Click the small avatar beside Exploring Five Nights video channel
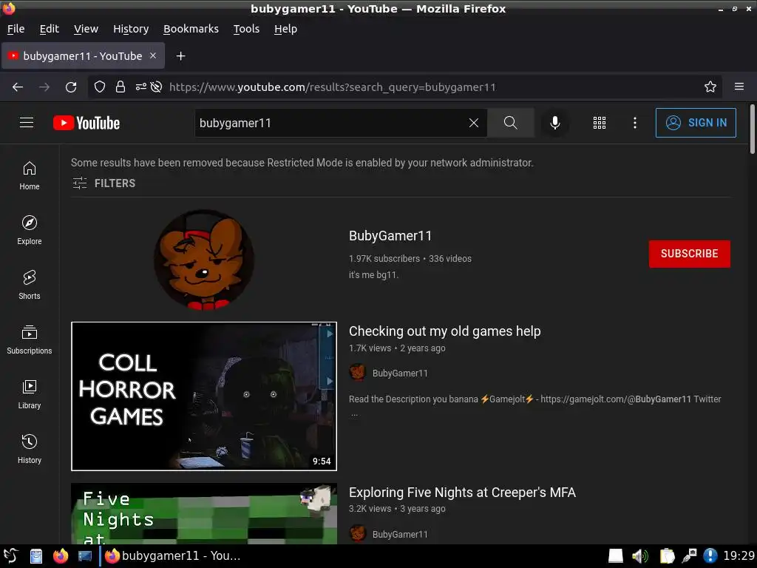 [x=358, y=533]
